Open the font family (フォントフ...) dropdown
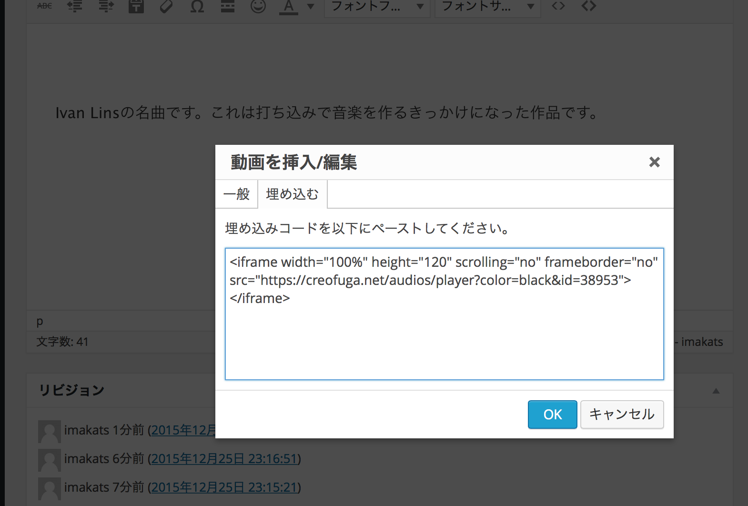748x506 pixels. (377, 7)
